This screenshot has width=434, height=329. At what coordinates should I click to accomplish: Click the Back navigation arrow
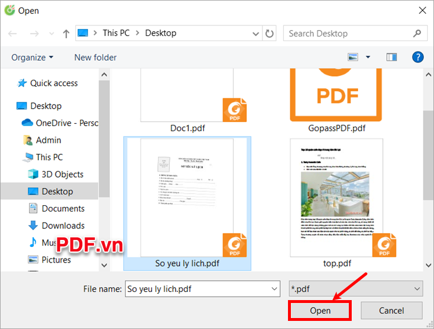pyautogui.click(x=12, y=34)
